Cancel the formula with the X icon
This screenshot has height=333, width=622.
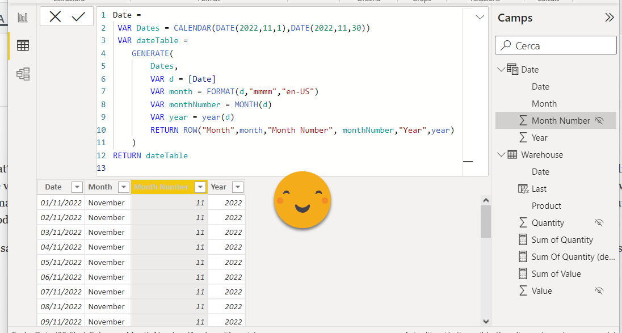(55, 17)
